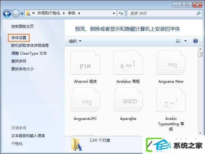The image size is (205, 154).
Task: Select the Andalus 常规 font thumbnail
Action: coord(128,63)
